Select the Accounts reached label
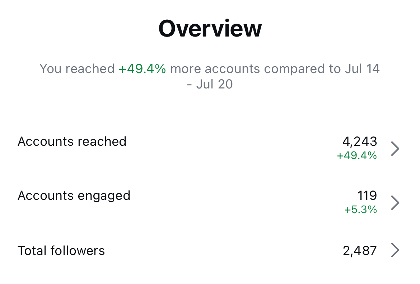Image resolution: width=420 pixels, height=284 pixels. [x=72, y=141]
